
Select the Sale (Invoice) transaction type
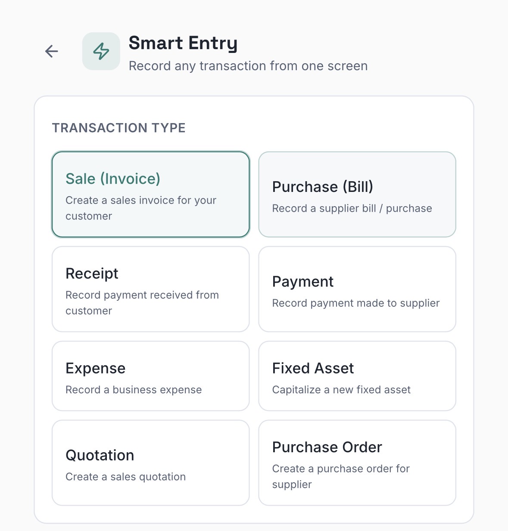pos(150,194)
